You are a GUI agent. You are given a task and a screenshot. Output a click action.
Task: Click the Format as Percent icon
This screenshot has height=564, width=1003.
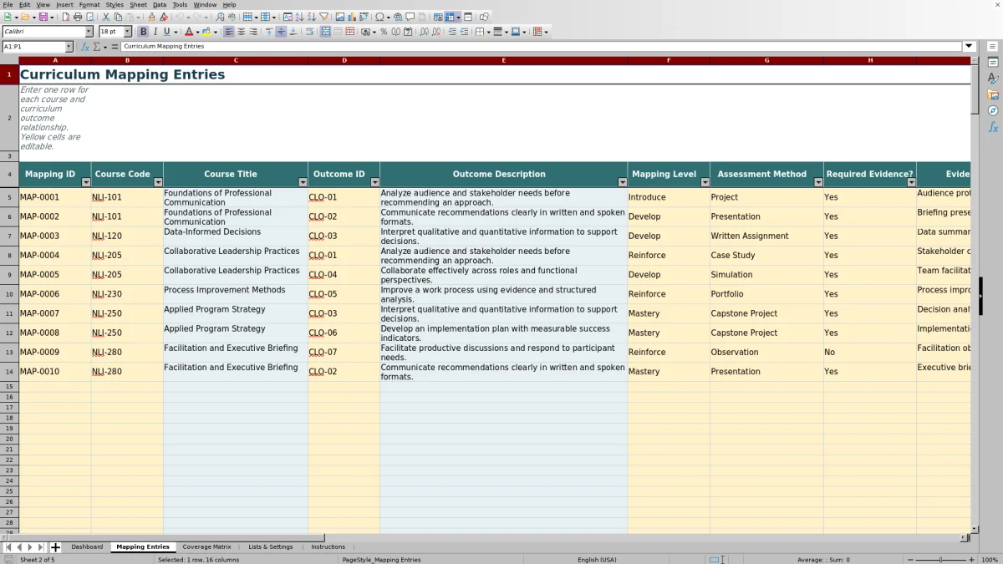tap(384, 32)
